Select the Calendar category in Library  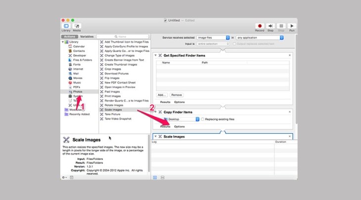pyautogui.click(x=79, y=46)
